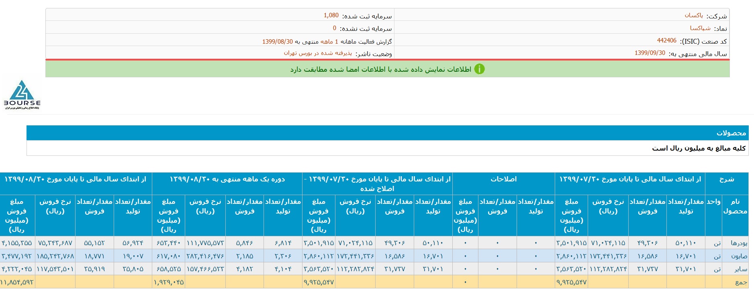Click سایر monthly production ۴,۱۰۴
Screen dimensions: 754x296
(283, 269)
